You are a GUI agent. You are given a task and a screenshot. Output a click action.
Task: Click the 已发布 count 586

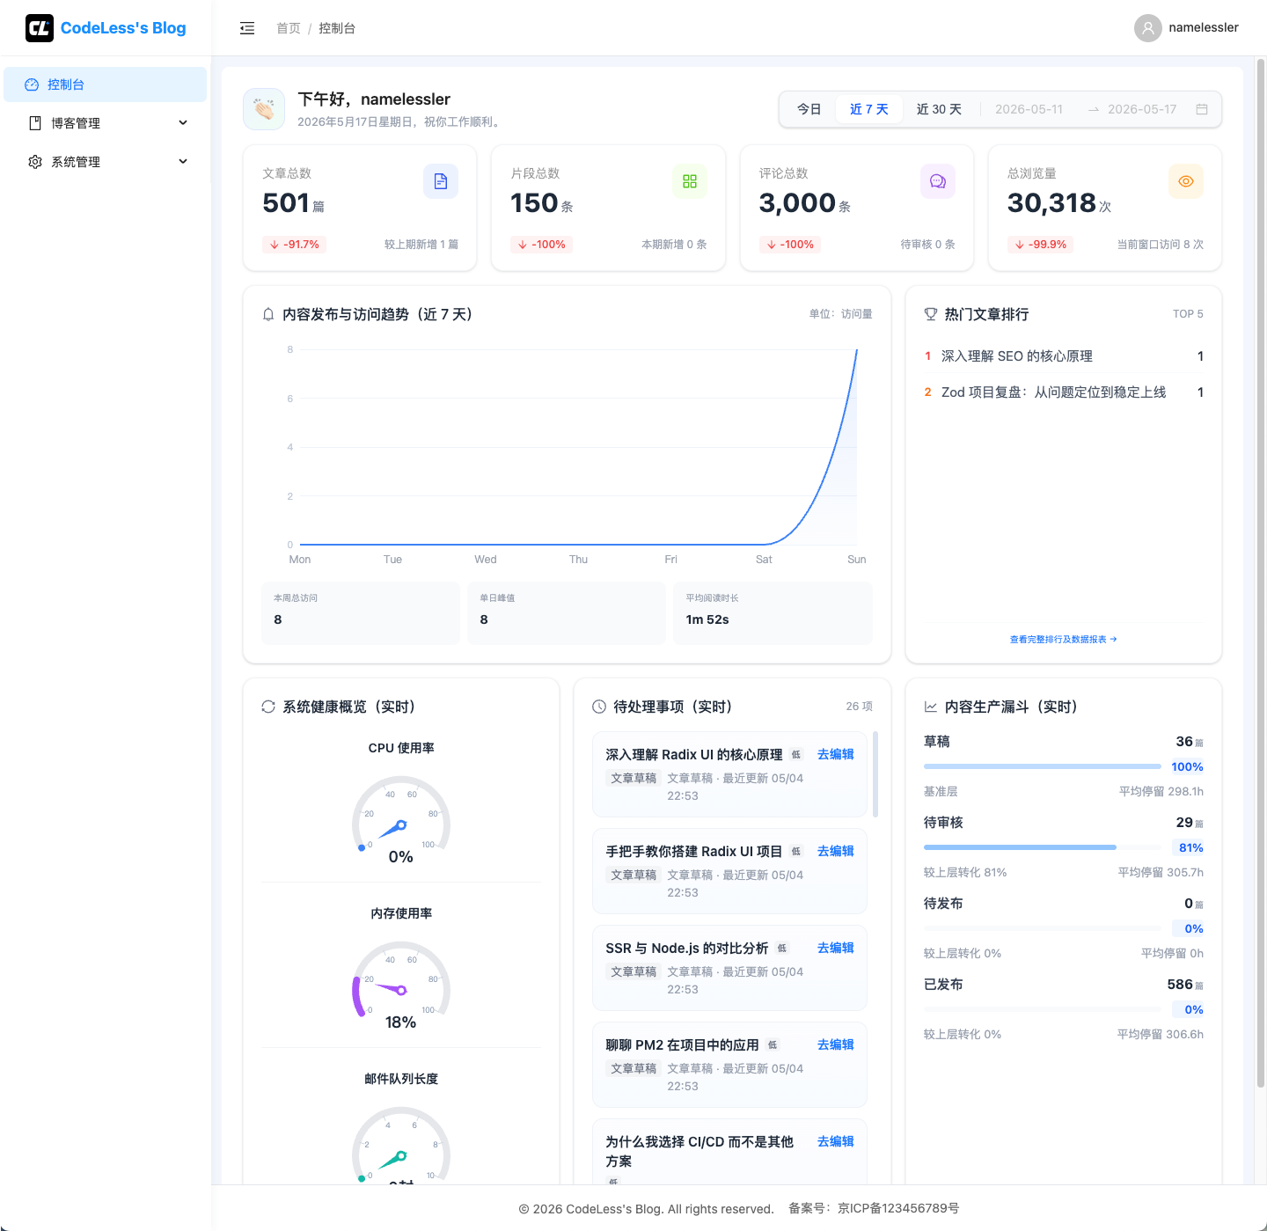pyautogui.click(x=1180, y=985)
